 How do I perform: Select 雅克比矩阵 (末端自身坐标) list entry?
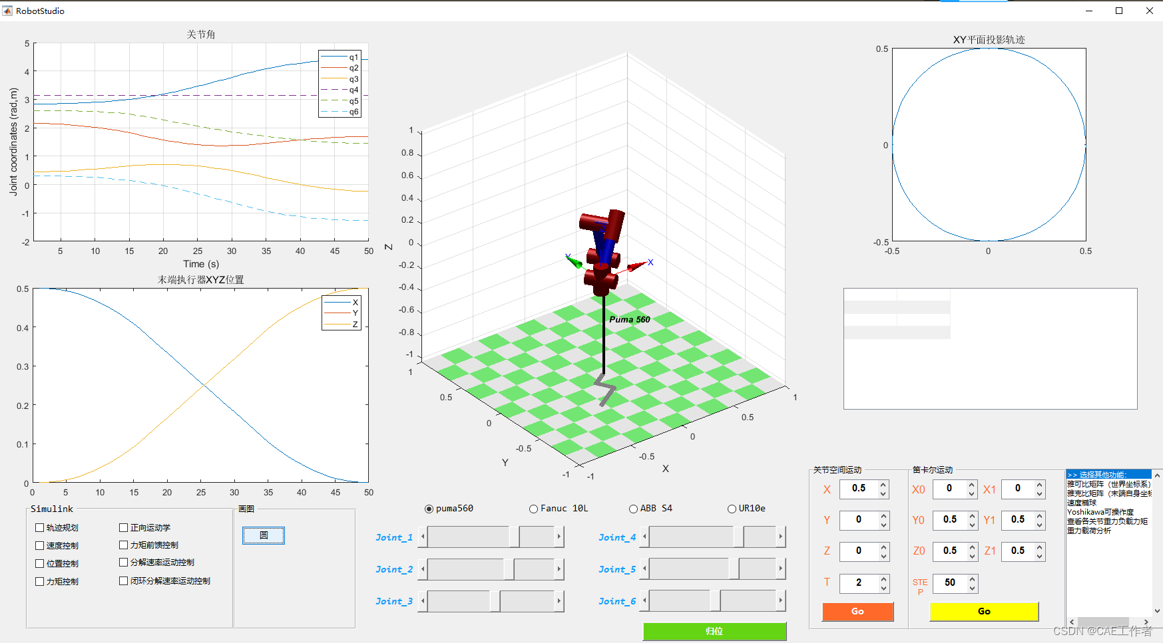[x=1109, y=493]
